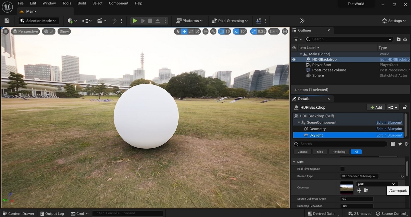Viewport: 411px width, 217px height.
Task: Select the viewport select-objects arrow tool
Action: [177, 31]
